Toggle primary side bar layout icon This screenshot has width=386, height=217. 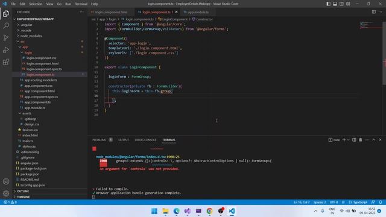coord(328,4)
